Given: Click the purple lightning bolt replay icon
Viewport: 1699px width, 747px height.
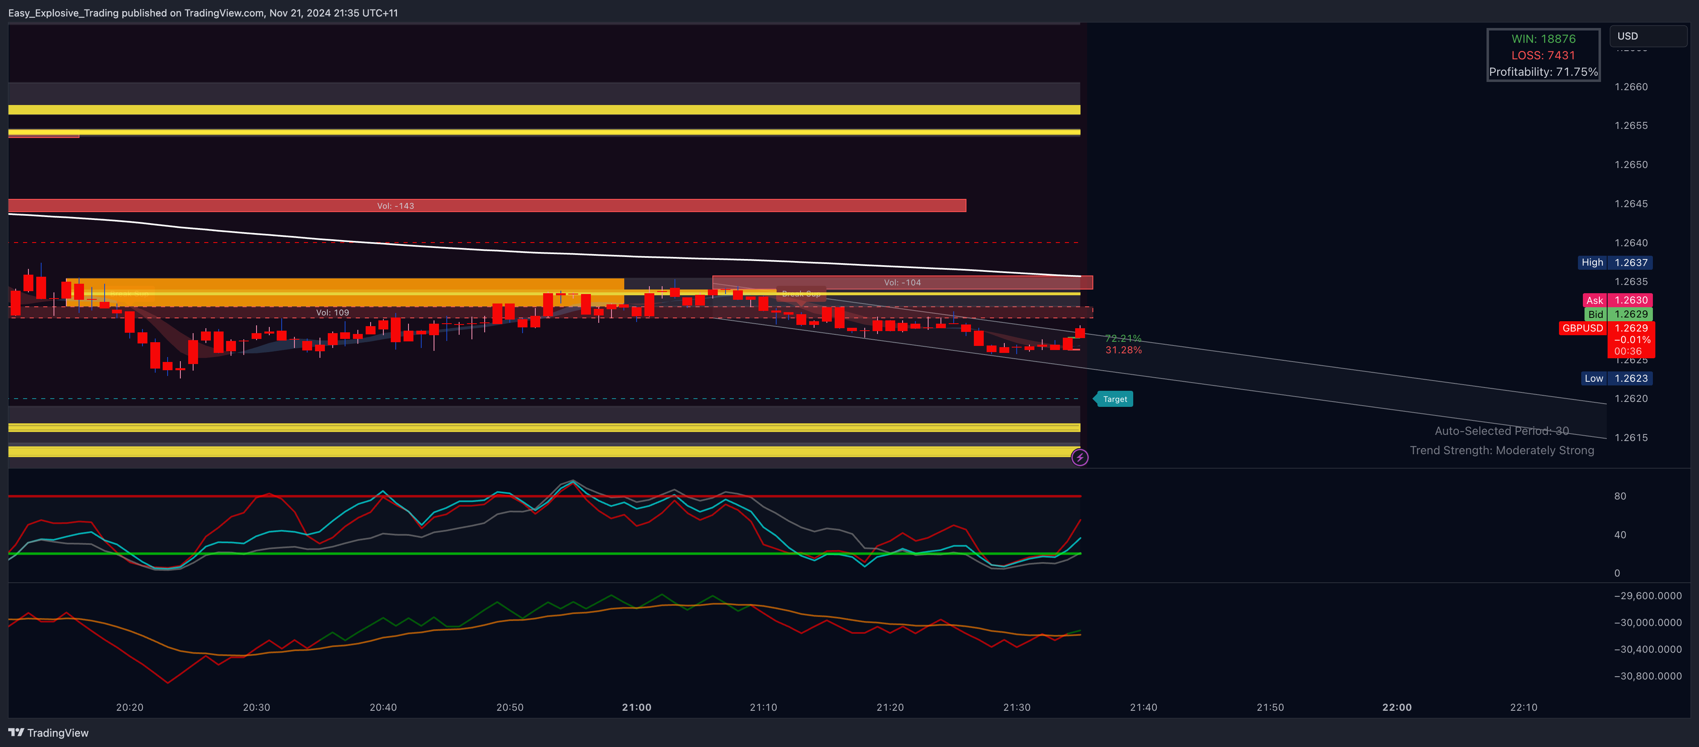Looking at the screenshot, I should (1080, 458).
